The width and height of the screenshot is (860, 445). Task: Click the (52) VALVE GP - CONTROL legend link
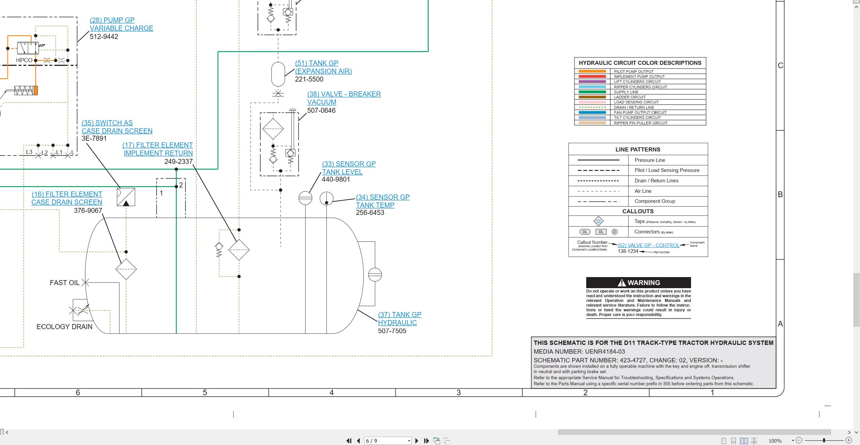point(648,246)
